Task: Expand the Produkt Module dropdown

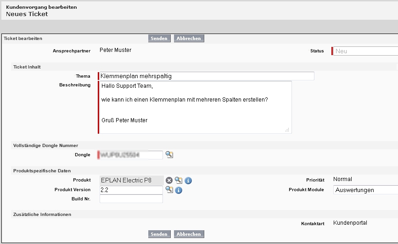Action: point(365,190)
